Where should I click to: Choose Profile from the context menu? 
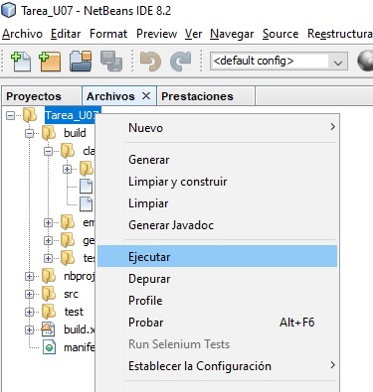pos(218,301)
